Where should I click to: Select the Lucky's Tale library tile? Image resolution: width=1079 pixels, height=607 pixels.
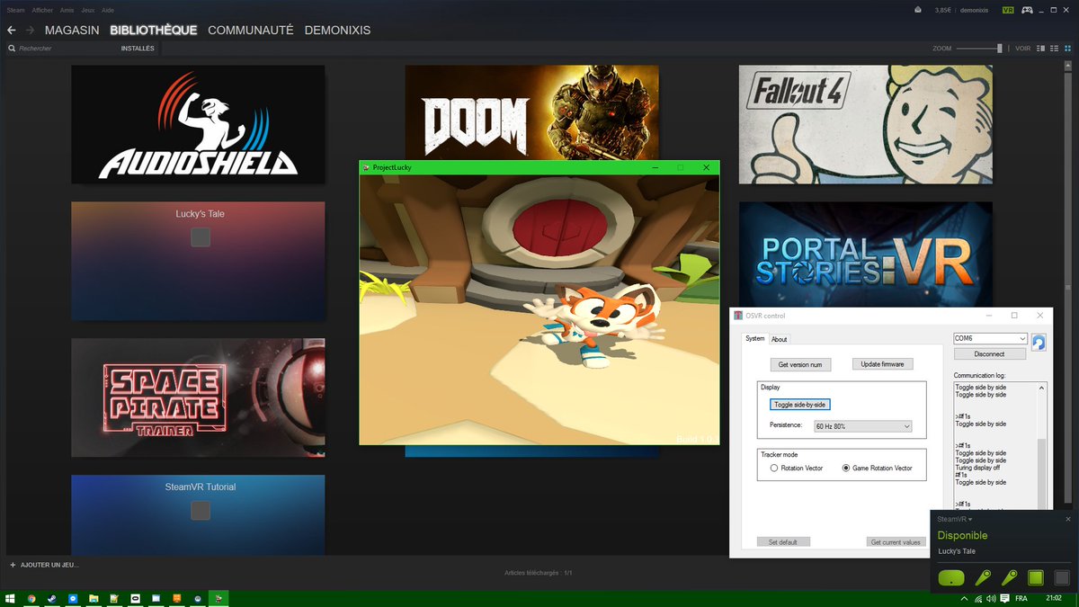pos(198,261)
